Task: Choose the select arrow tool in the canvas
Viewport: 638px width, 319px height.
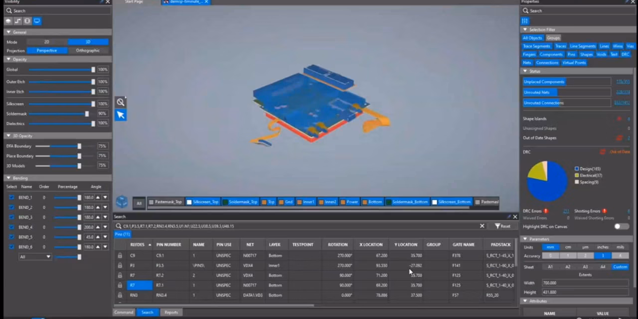Action: [x=121, y=115]
